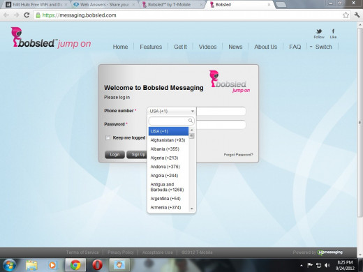Open the Get It nav item

click(180, 47)
